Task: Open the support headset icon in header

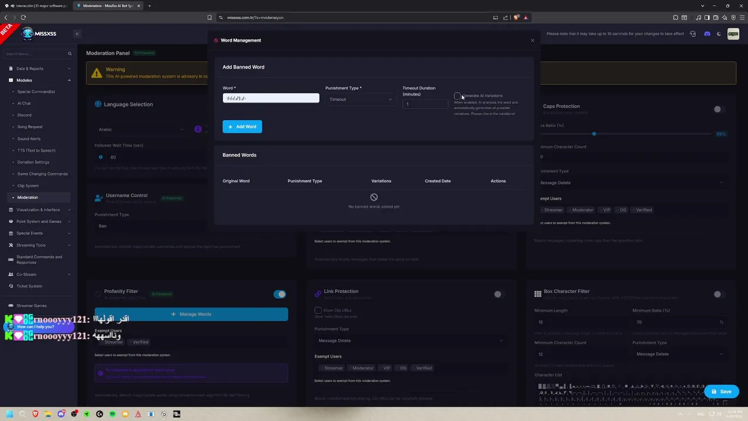Action: point(693,34)
